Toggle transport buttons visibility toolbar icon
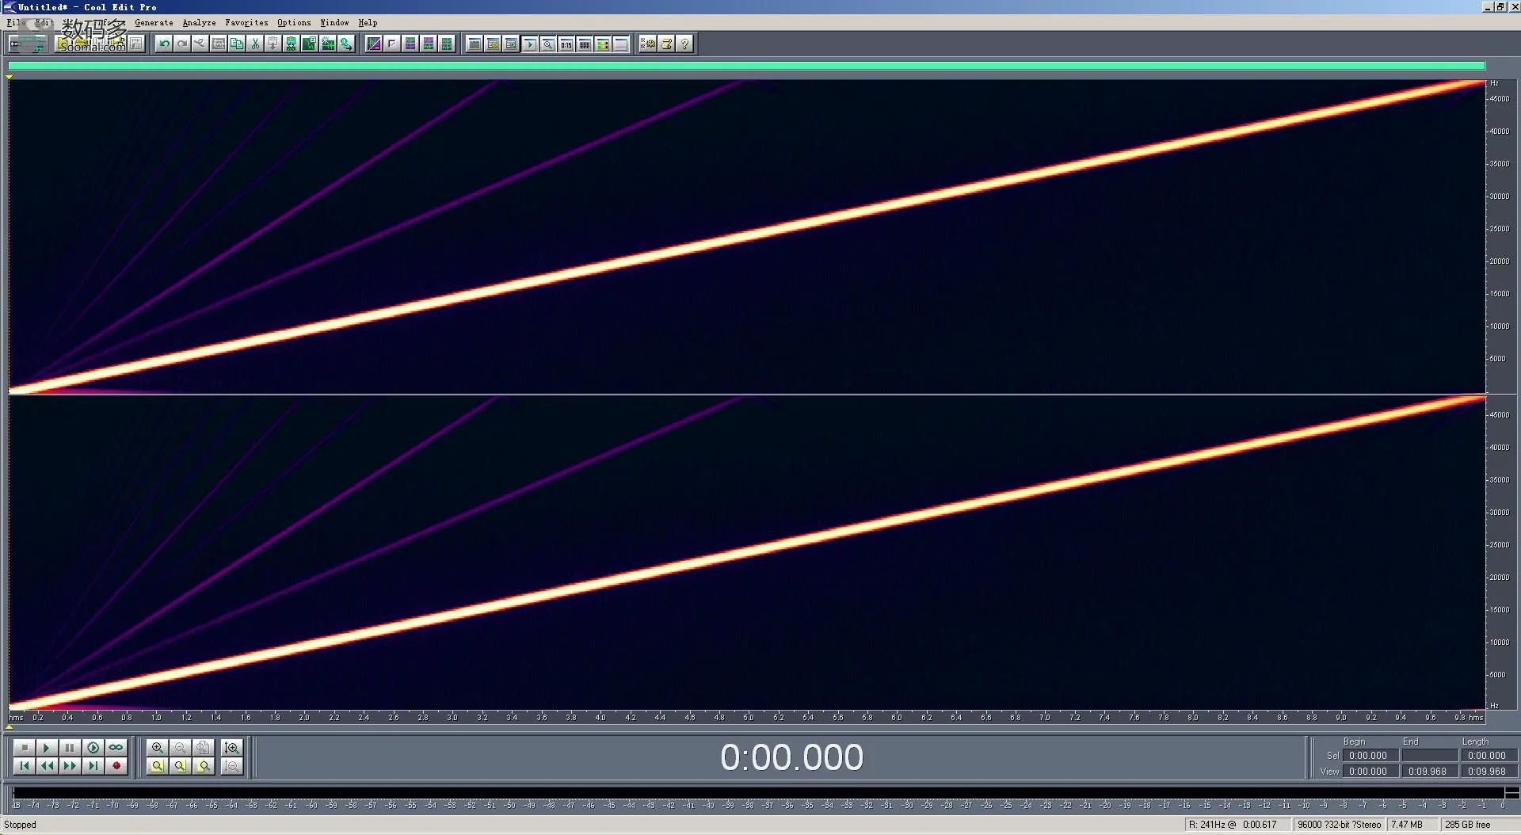The image size is (1521, 835). click(x=529, y=44)
